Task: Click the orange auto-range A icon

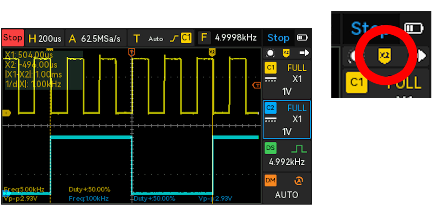Action: click(x=298, y=181)
